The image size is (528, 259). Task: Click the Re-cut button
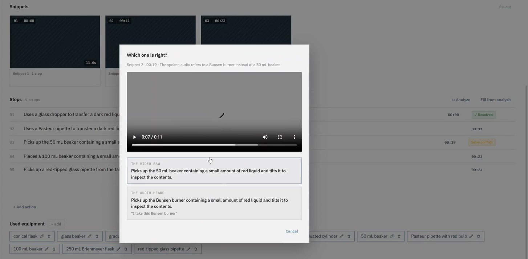pyautogui.click(x=505, y=7)
